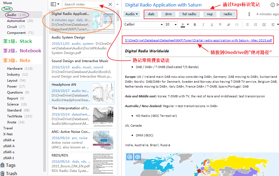Screen dimensions: 279x176
Task: Select the radio tag
Action: click(x=228, y=14)
